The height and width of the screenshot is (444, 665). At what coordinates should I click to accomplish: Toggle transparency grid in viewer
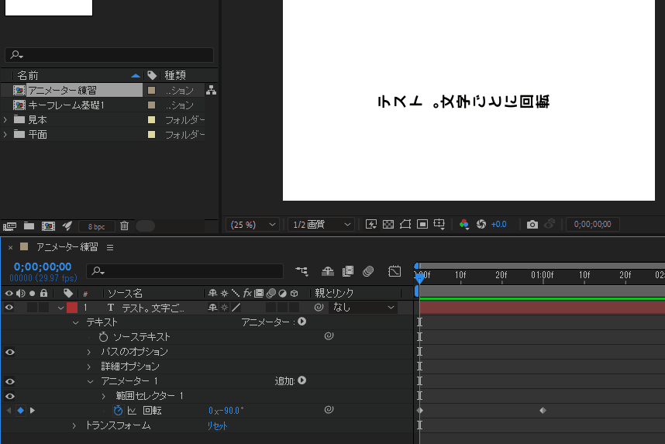click(x=388, y=224)
